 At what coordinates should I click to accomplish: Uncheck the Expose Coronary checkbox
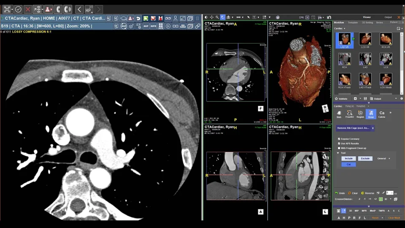point(339,139)
